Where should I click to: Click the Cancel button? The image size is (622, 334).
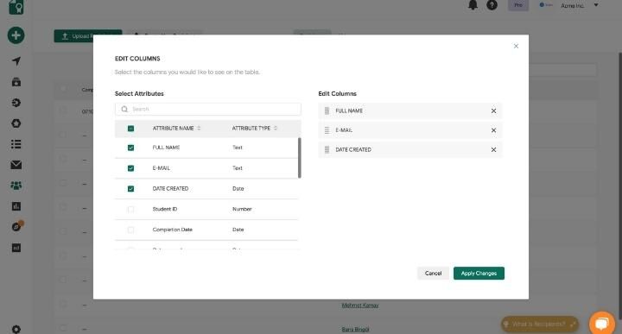[x=433, y=274]
